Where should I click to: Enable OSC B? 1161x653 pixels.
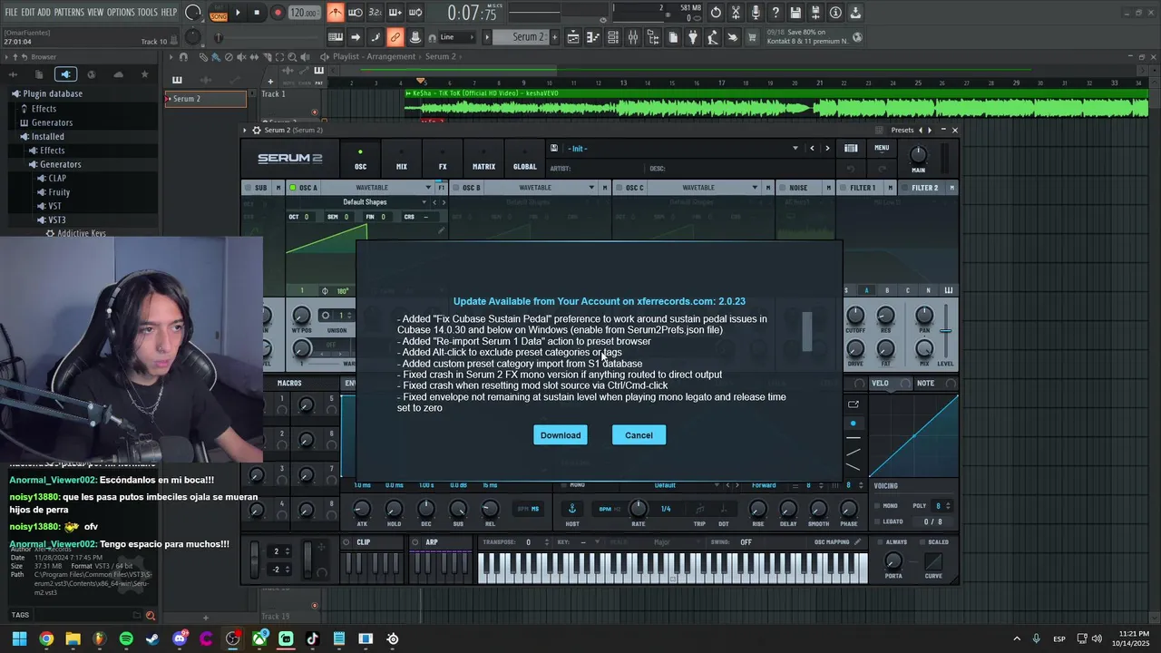coord(455,188)
